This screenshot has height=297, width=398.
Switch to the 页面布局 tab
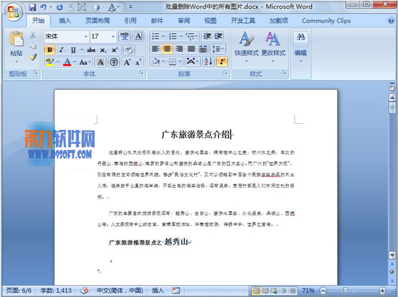(x=98, y=21)
